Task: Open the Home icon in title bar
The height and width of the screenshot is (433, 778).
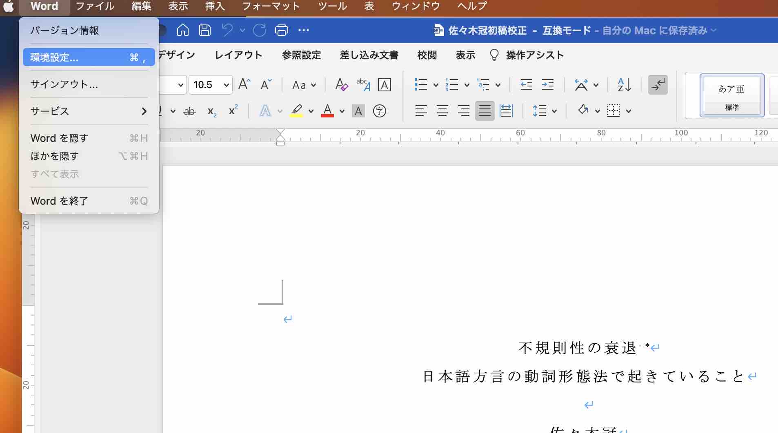Action: coord(182,30)
